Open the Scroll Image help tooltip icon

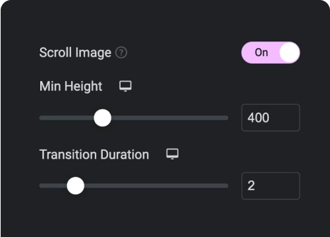click(x=121, y=53)
